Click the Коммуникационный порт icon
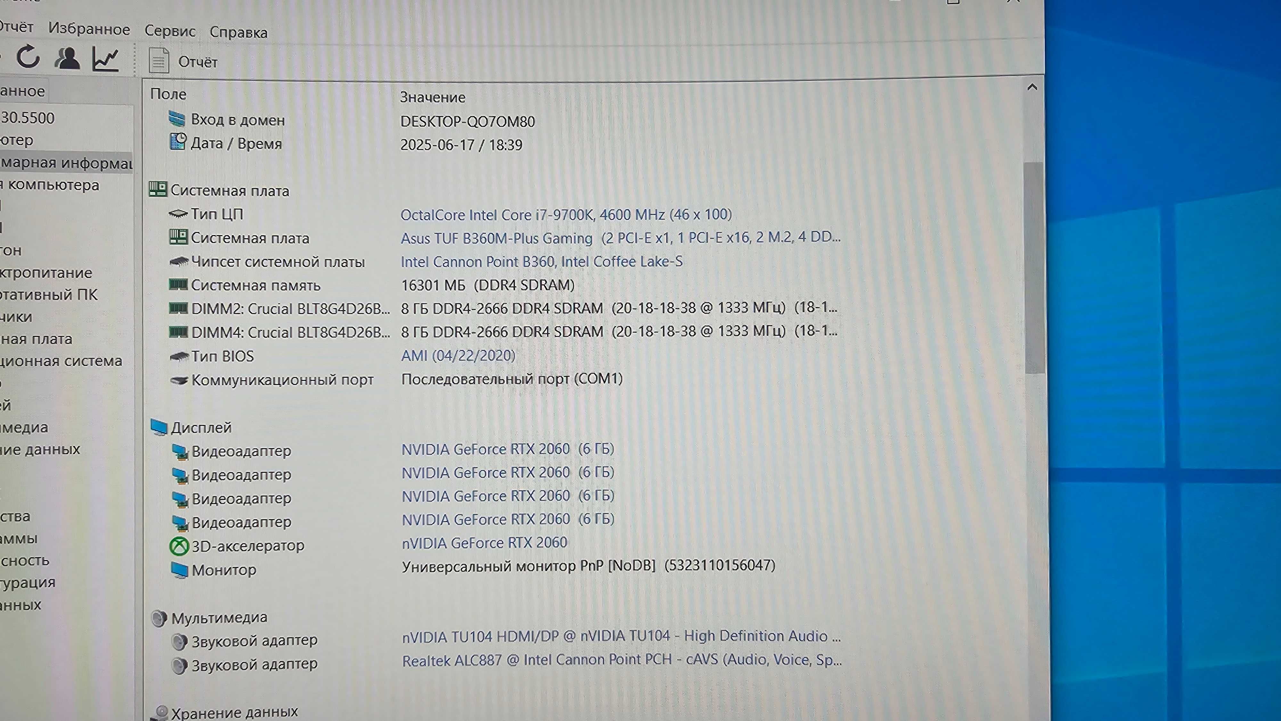This screenshot has width=1281, height=721. [x=180, y=380]
